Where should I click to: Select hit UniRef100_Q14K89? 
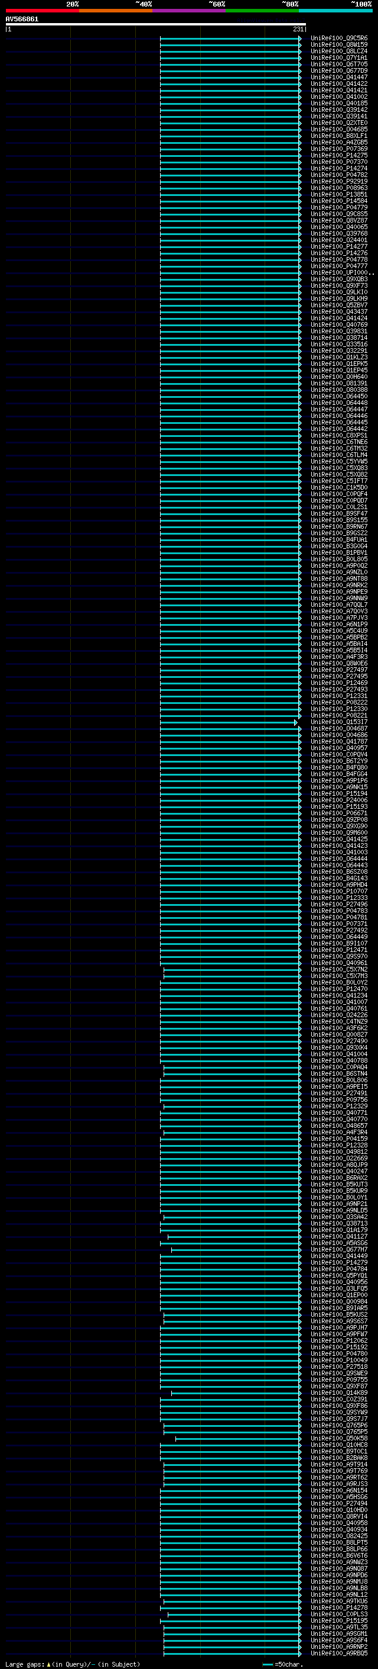click(x=338, y=1393)
